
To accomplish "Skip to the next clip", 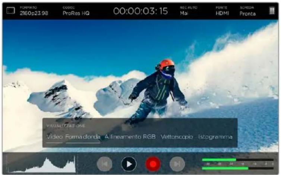I will [177, 164].
